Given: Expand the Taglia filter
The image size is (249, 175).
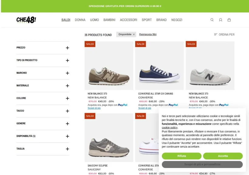Looking at the screenshot, I should [43, 149].
